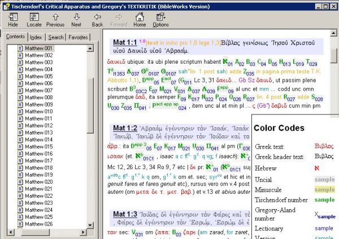Screen dimensions: 339x239
Task: Click the Color Codes heading
Action: 279,128
